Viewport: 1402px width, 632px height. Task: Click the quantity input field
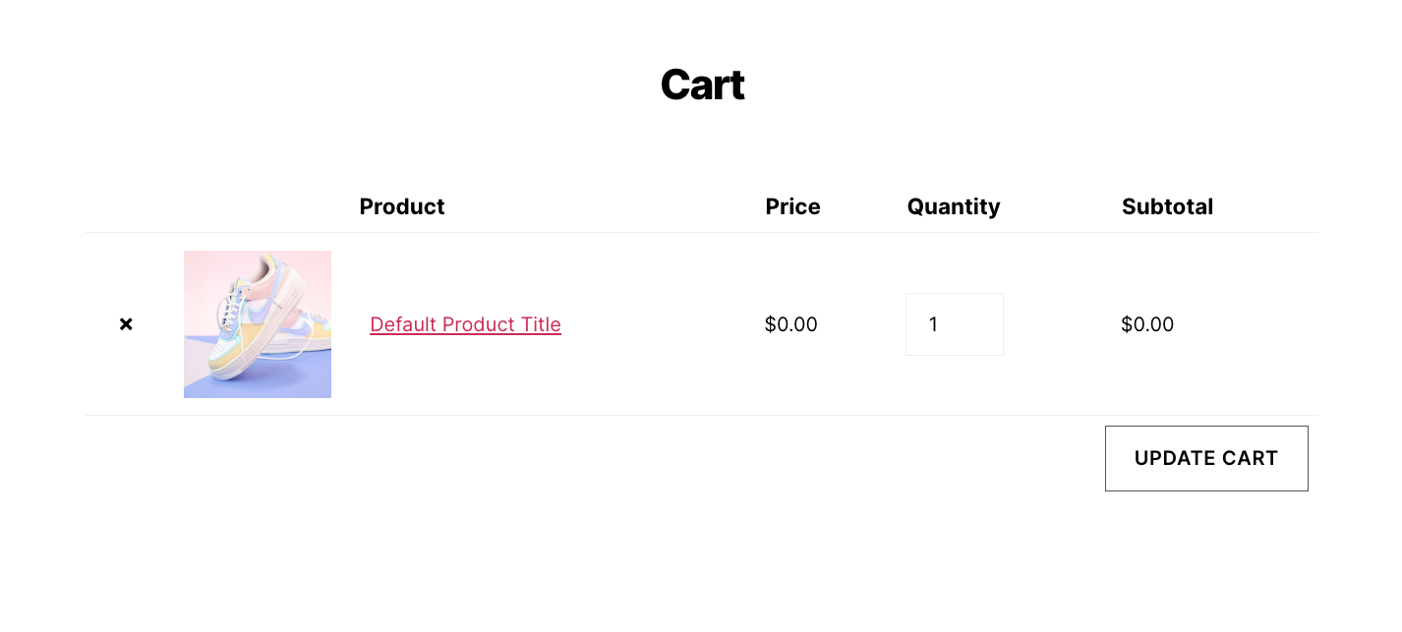[x=954, y=324]
